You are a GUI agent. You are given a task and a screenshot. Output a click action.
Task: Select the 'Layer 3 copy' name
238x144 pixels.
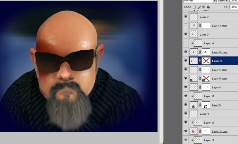(x=220, y=26)
